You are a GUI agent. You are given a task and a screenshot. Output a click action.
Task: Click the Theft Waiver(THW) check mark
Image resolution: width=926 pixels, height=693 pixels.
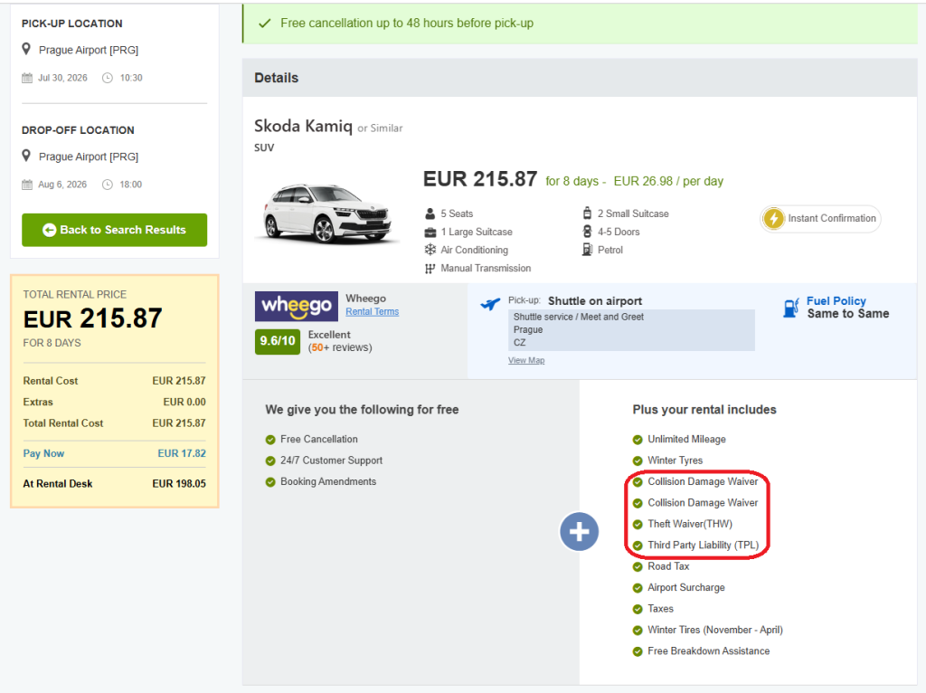(x=638, y=524)
